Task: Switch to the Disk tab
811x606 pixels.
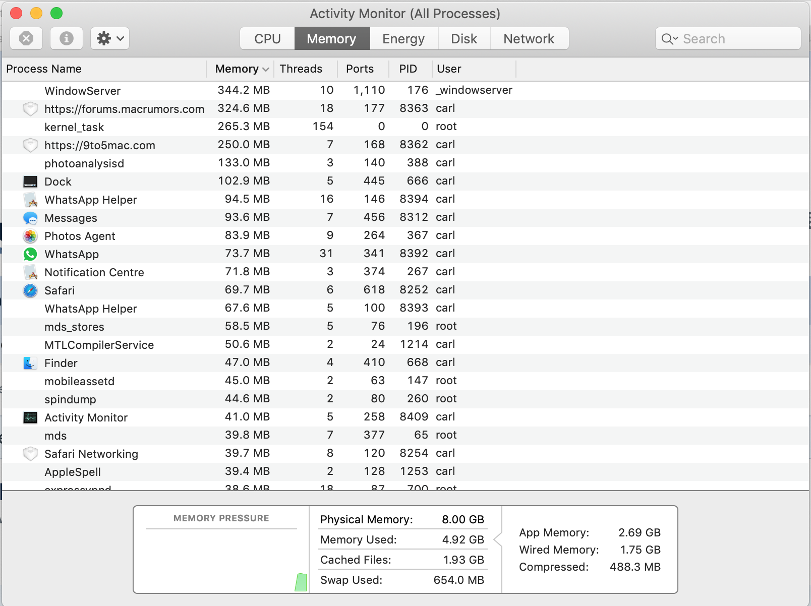Action: coord(464,39)
